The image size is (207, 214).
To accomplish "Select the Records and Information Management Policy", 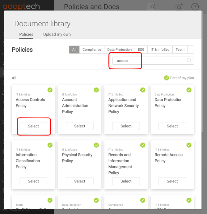I will click(126, 181).
